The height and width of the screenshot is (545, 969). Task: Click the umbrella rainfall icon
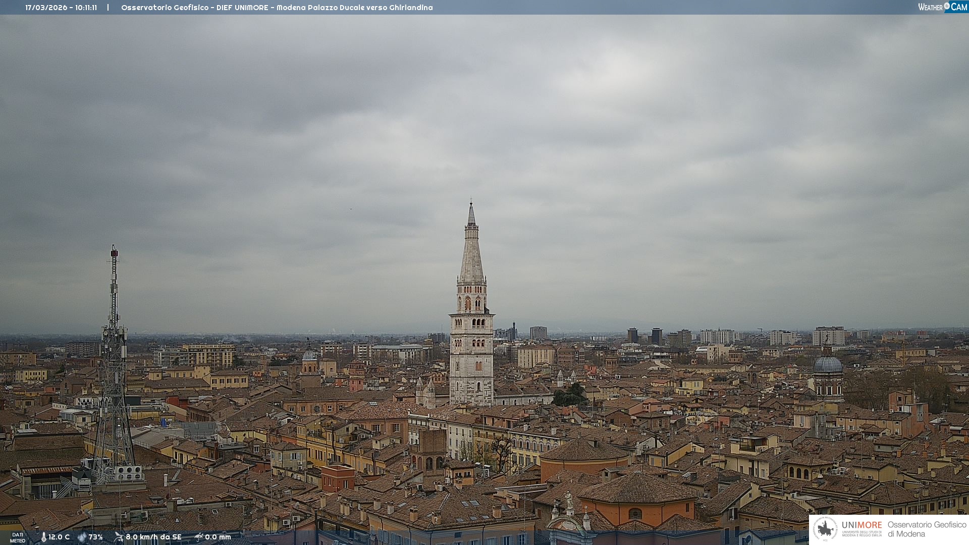tap(199, 537)
